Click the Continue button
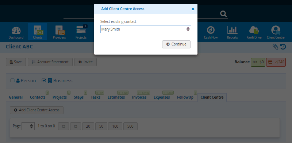The image size is (292, 143). 176,44
